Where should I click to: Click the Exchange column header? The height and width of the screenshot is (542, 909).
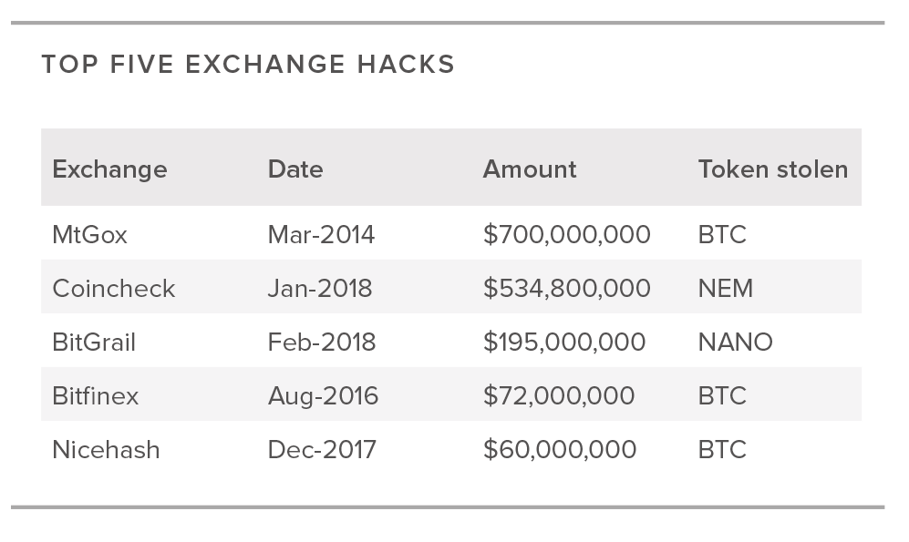pos(109,169)
